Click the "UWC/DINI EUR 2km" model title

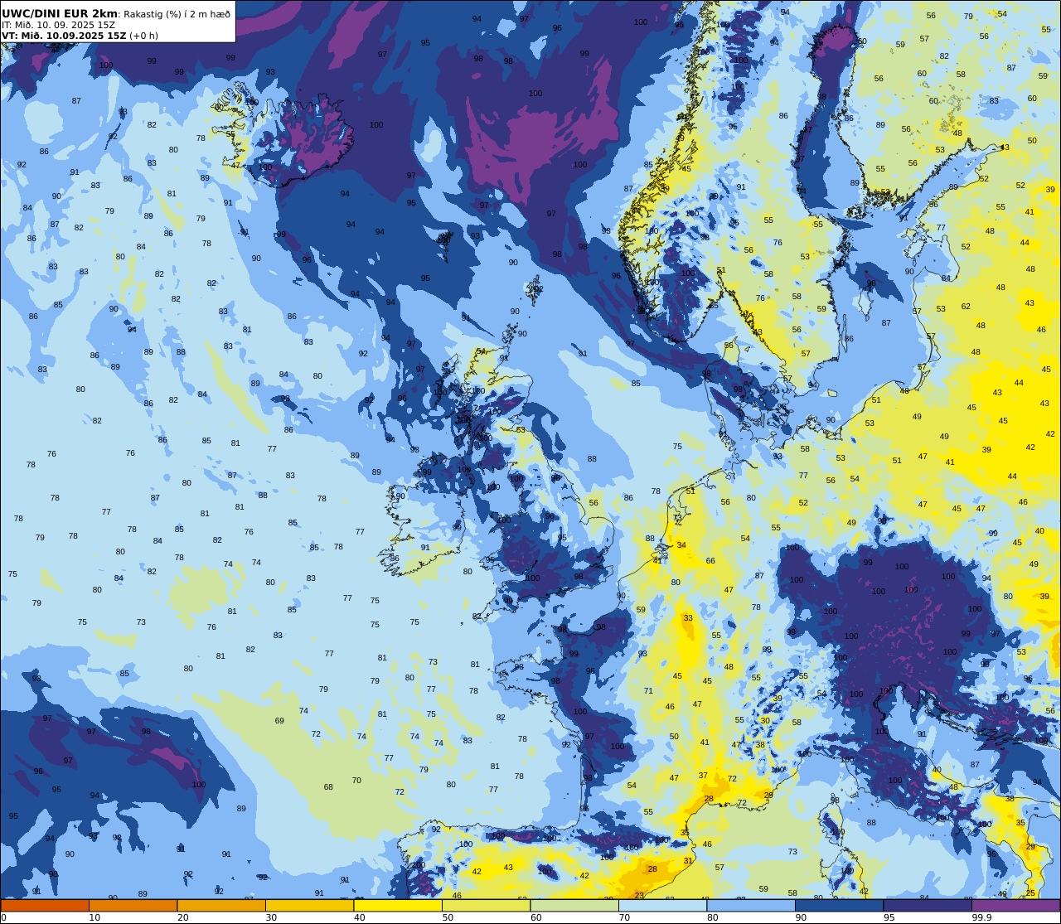[60, 13]
